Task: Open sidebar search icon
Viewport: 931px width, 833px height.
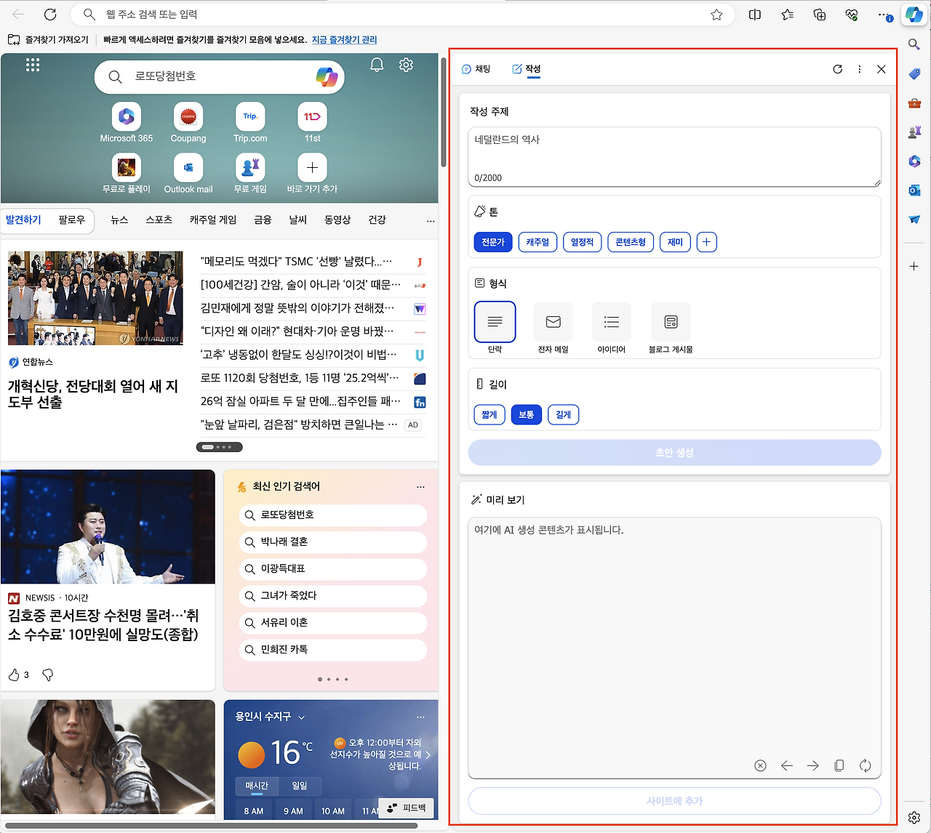Action: pos(914,44)
